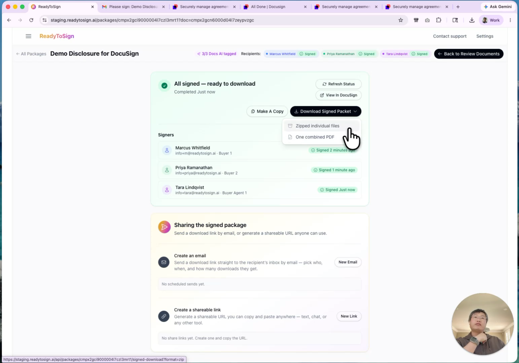
Task: Close the Please sign Gmail tab
Action: [x=164, y=7]
